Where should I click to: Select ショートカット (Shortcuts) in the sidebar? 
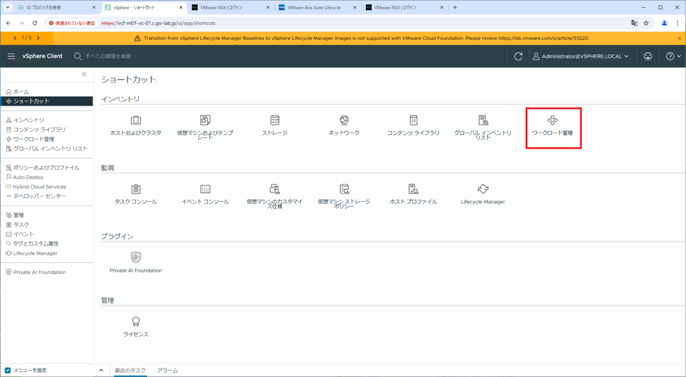point(46,101)
